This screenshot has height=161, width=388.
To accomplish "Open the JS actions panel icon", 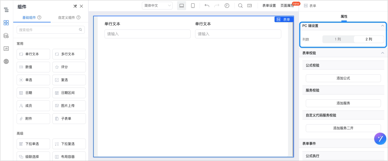I will [x=6, y=49].
